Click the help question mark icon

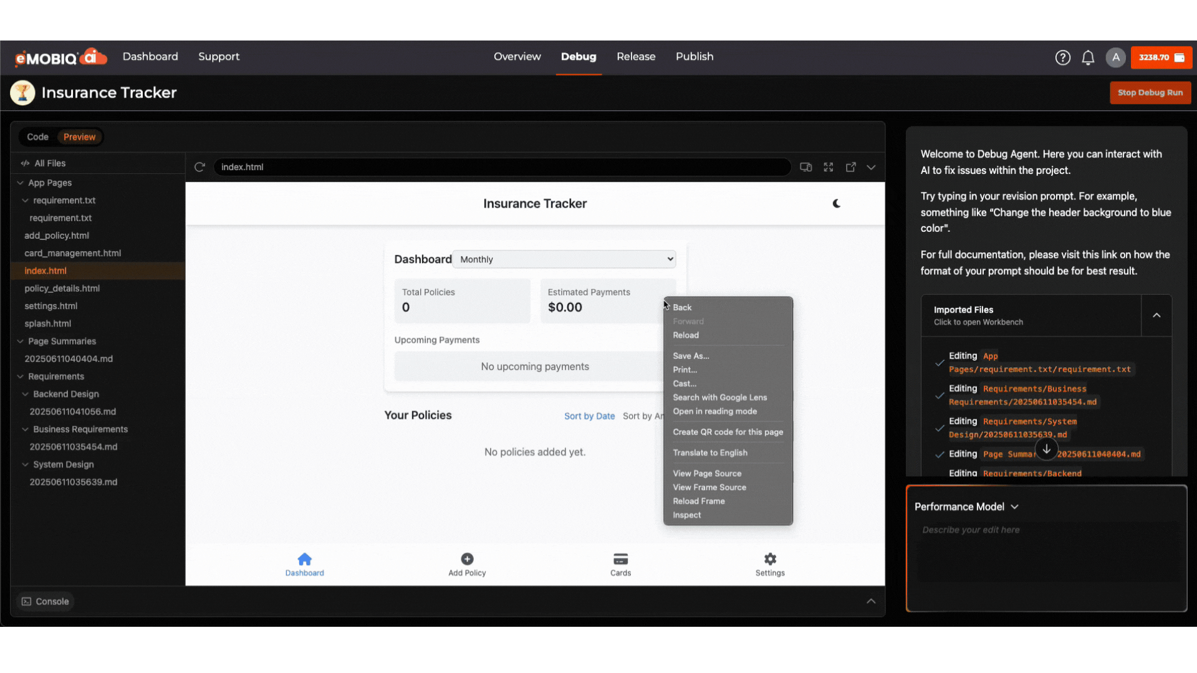(1062, 57)
